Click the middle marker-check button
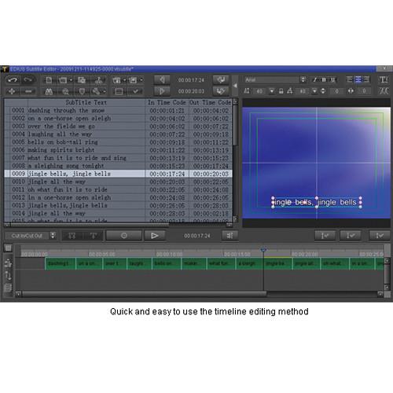393x393 pixels. (351, 236)
